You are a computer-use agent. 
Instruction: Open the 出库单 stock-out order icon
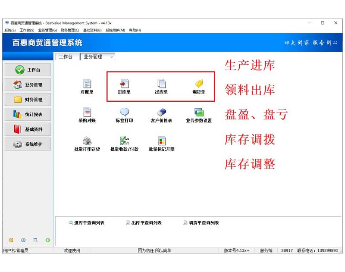click(x=161, y=86)
